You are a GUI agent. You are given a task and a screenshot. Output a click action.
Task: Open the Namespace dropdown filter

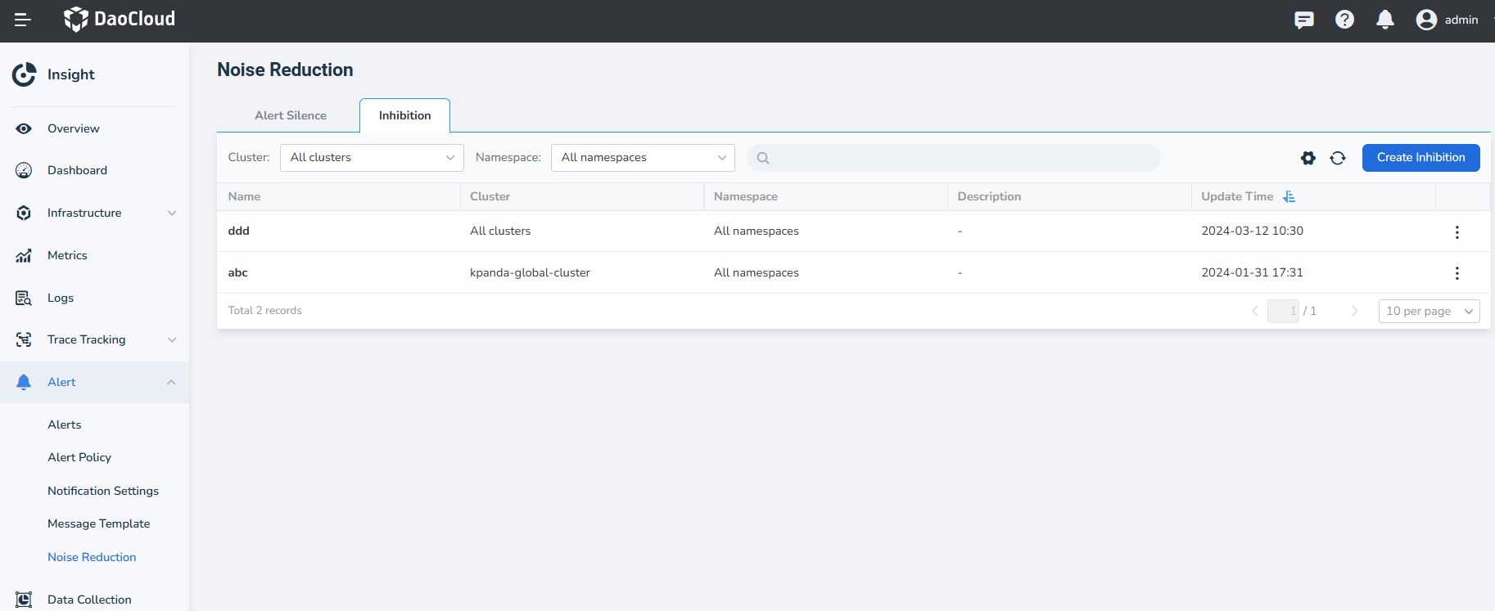pyautogui.click(x=643, y=158)
